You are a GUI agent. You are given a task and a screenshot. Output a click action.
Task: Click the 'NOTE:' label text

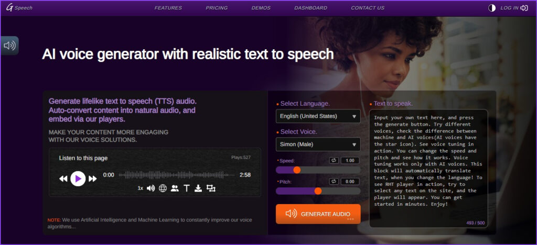tap(54, 220)
